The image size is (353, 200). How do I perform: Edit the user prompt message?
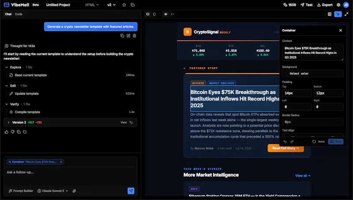tap(128, 36)
